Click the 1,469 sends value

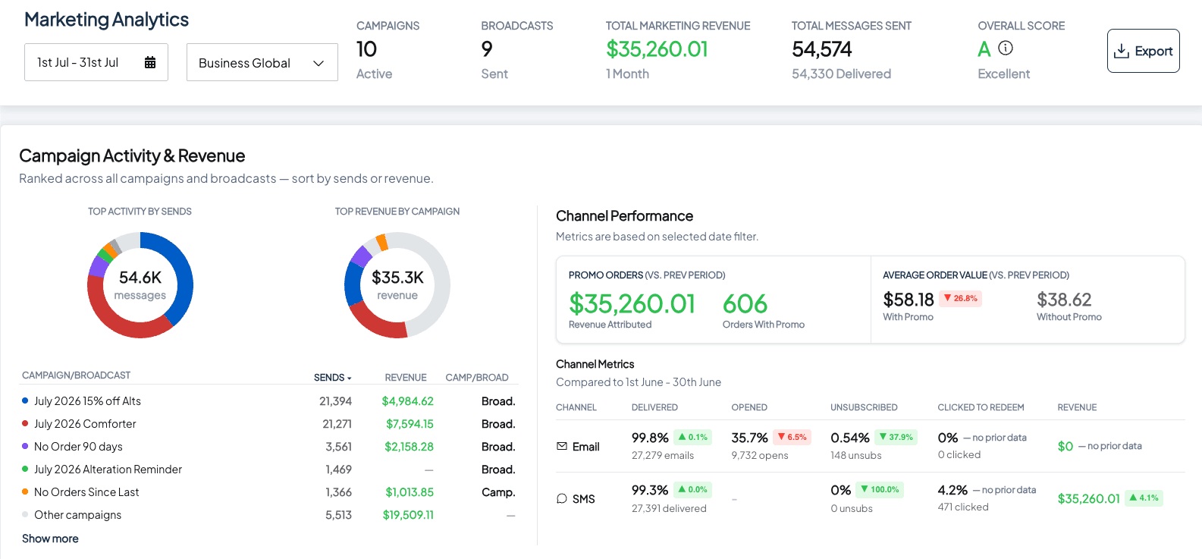tap(339, 469)
